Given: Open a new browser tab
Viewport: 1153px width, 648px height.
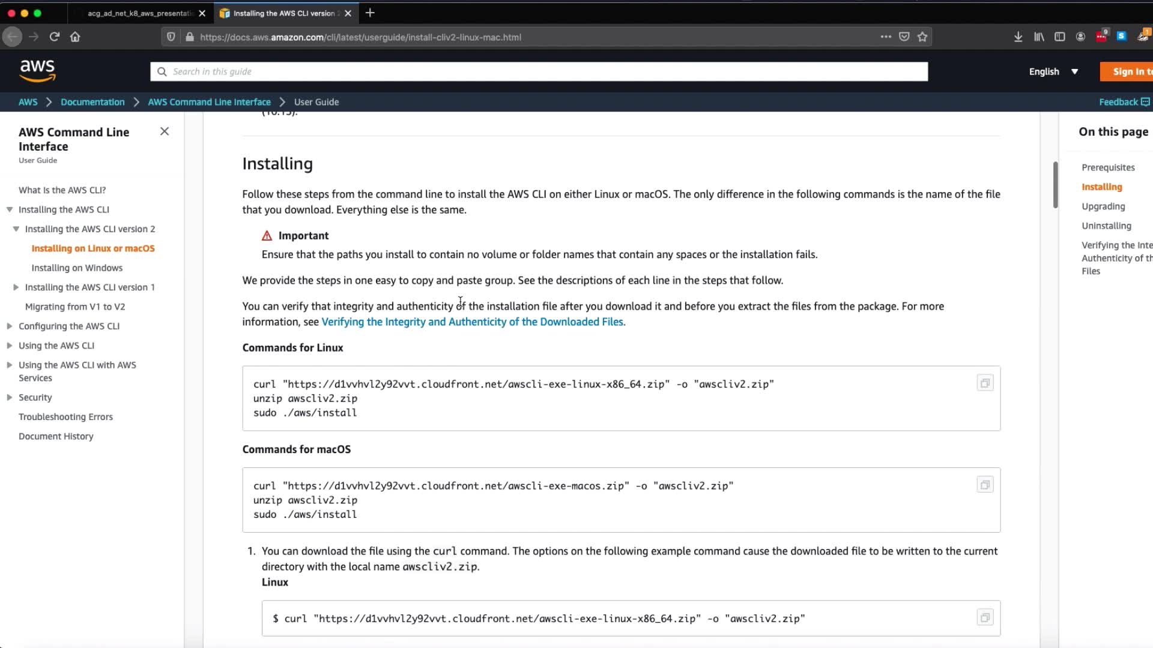Looking at the screenshot, I should (x=370, y=13).
